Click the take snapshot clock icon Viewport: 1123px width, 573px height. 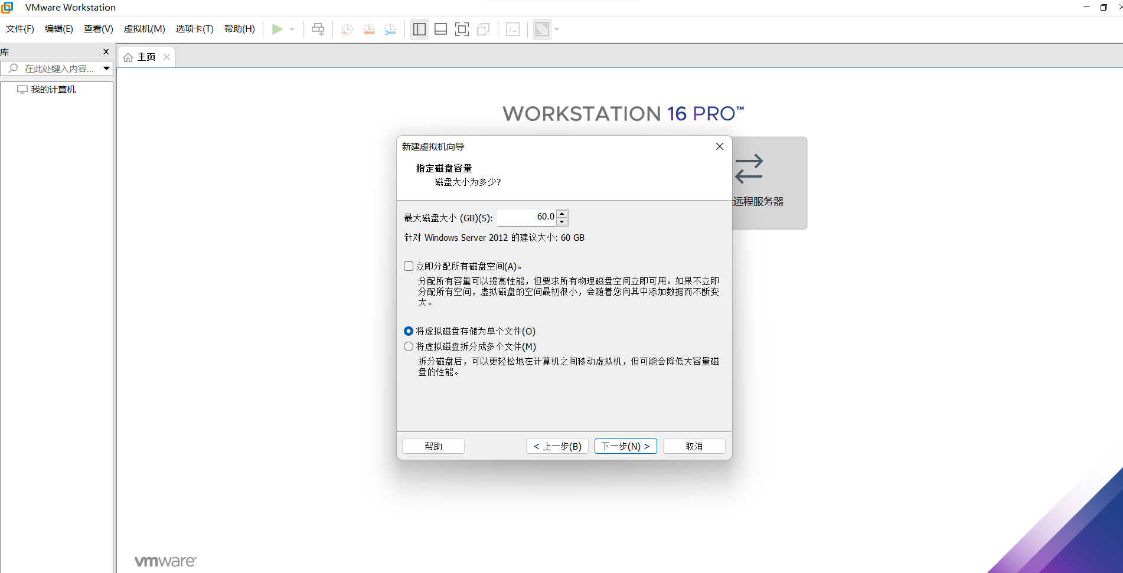(347, 29)
